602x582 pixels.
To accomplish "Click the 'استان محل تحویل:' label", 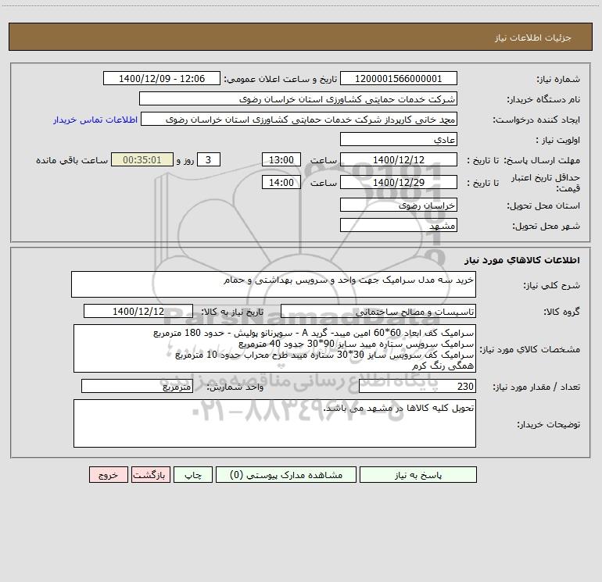I will tap(543, 205).
